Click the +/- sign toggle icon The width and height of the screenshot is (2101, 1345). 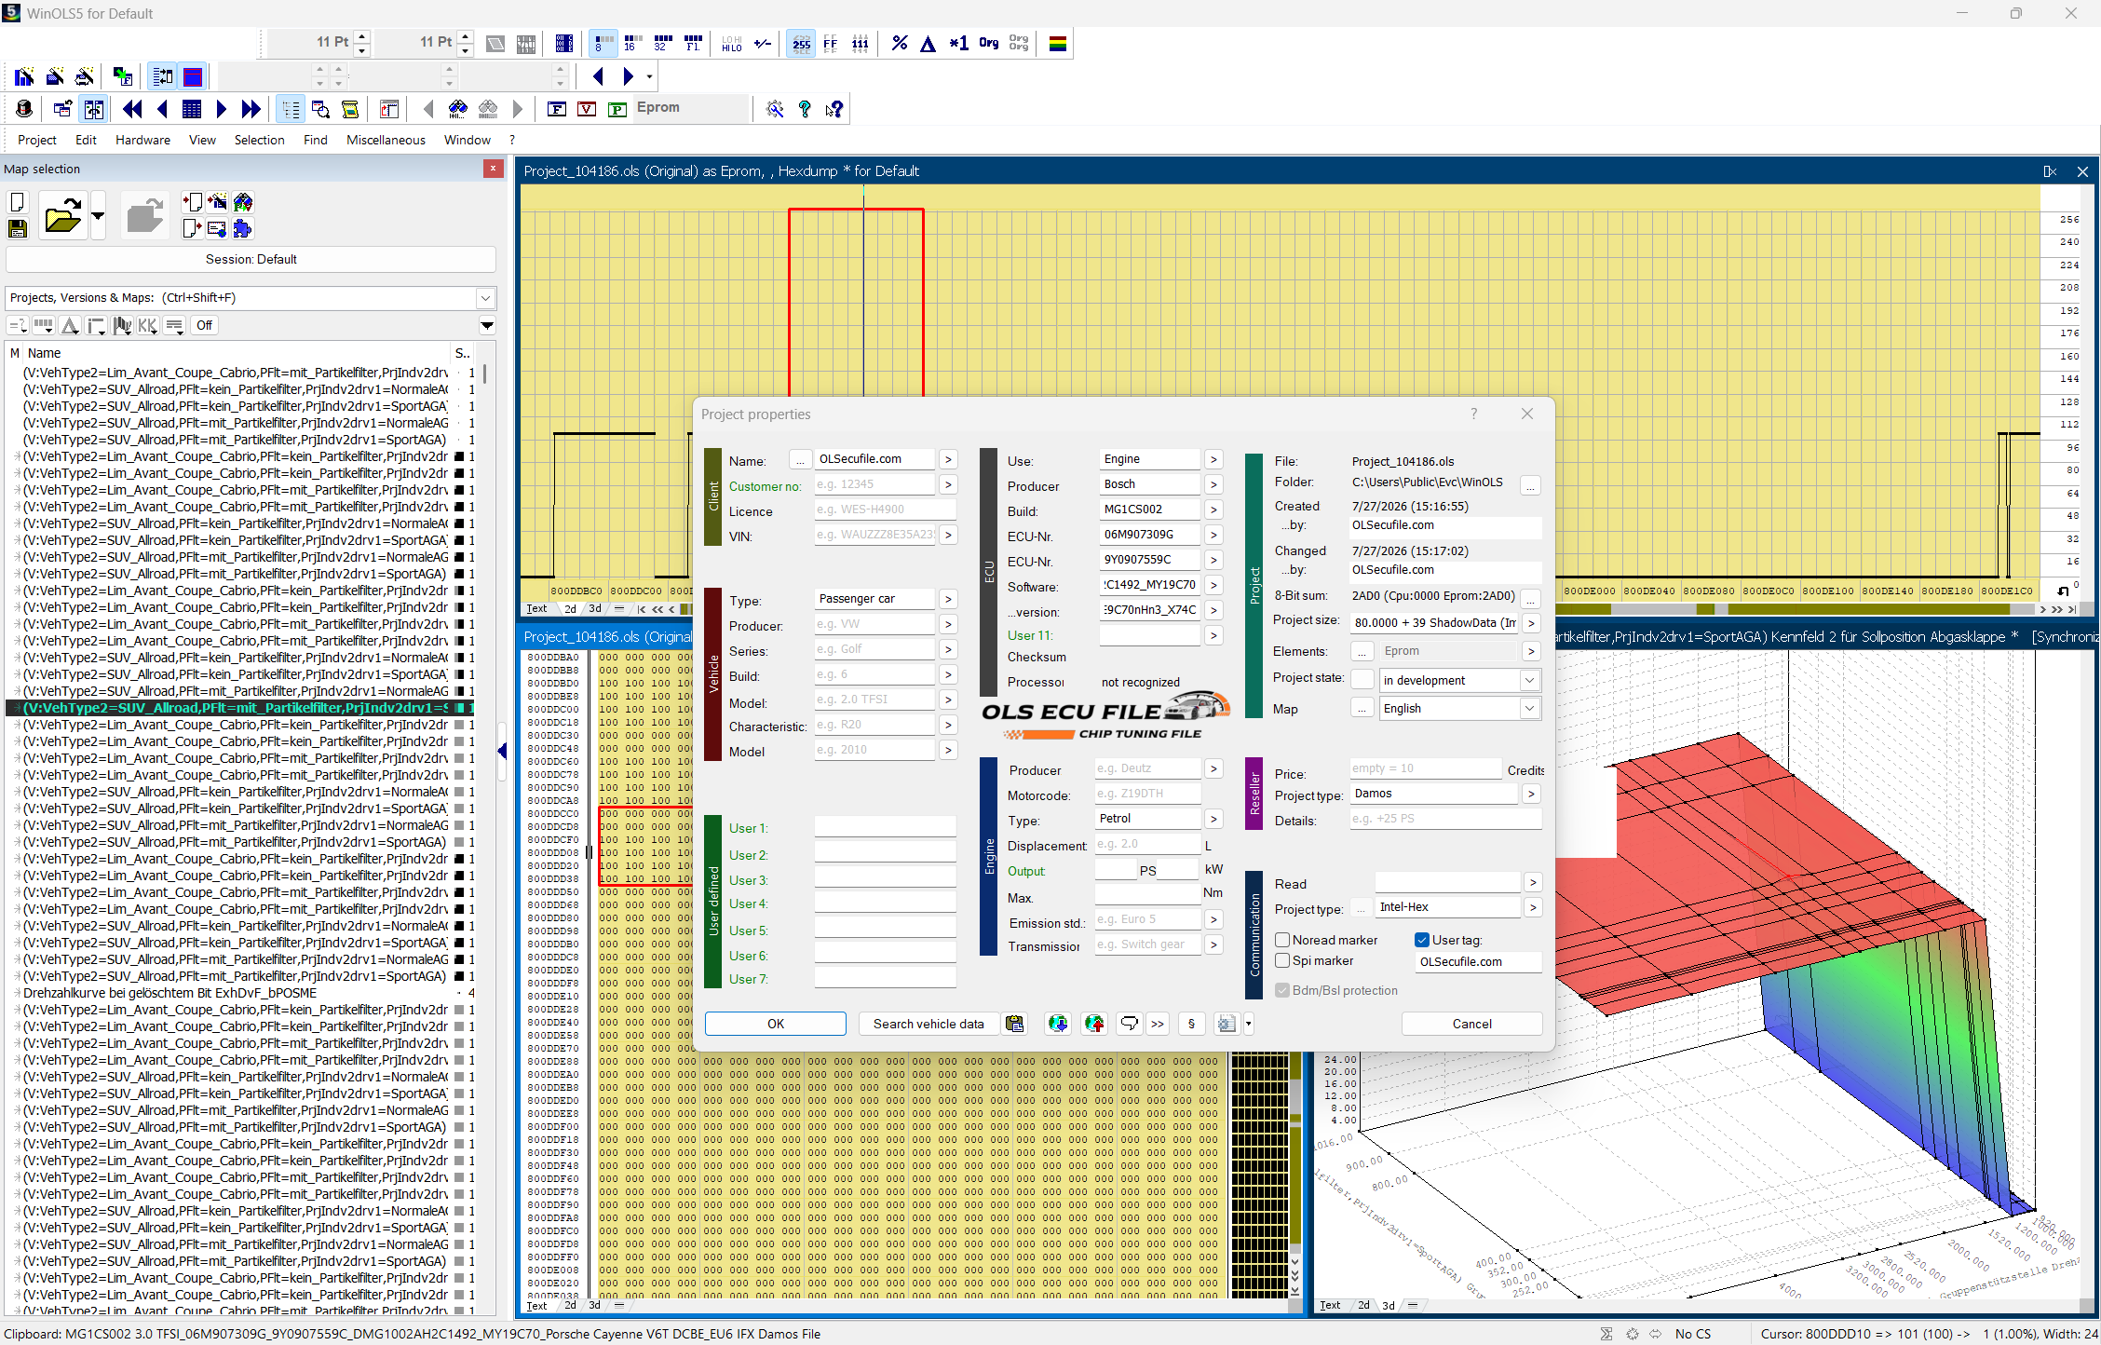tap(762, 43)
